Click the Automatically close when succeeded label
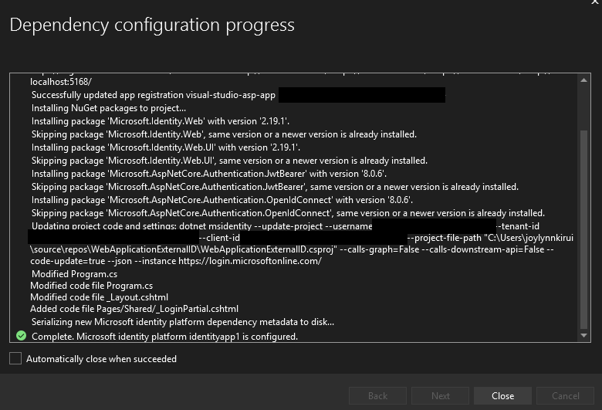The width and height of the screenshot is (602, 410). coord(101,358)
